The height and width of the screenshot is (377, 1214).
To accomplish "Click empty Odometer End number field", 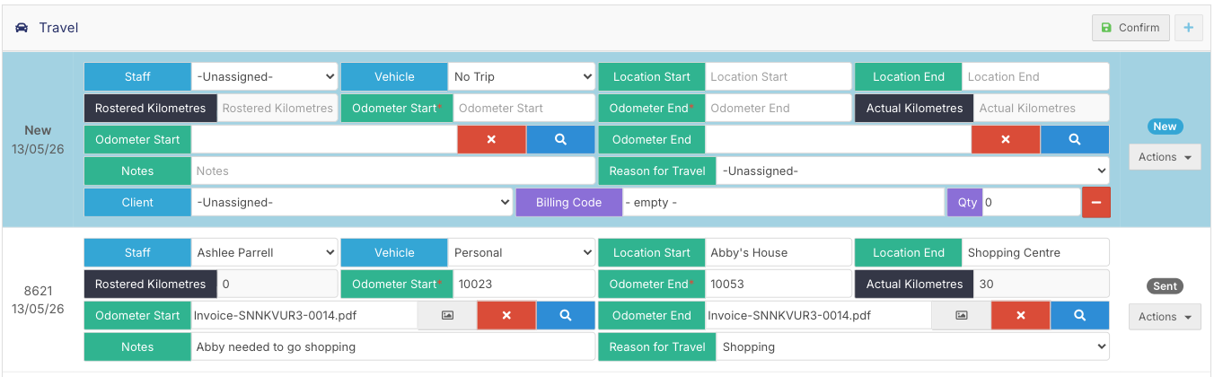I will pyautogui.click(x=778, y=109).
